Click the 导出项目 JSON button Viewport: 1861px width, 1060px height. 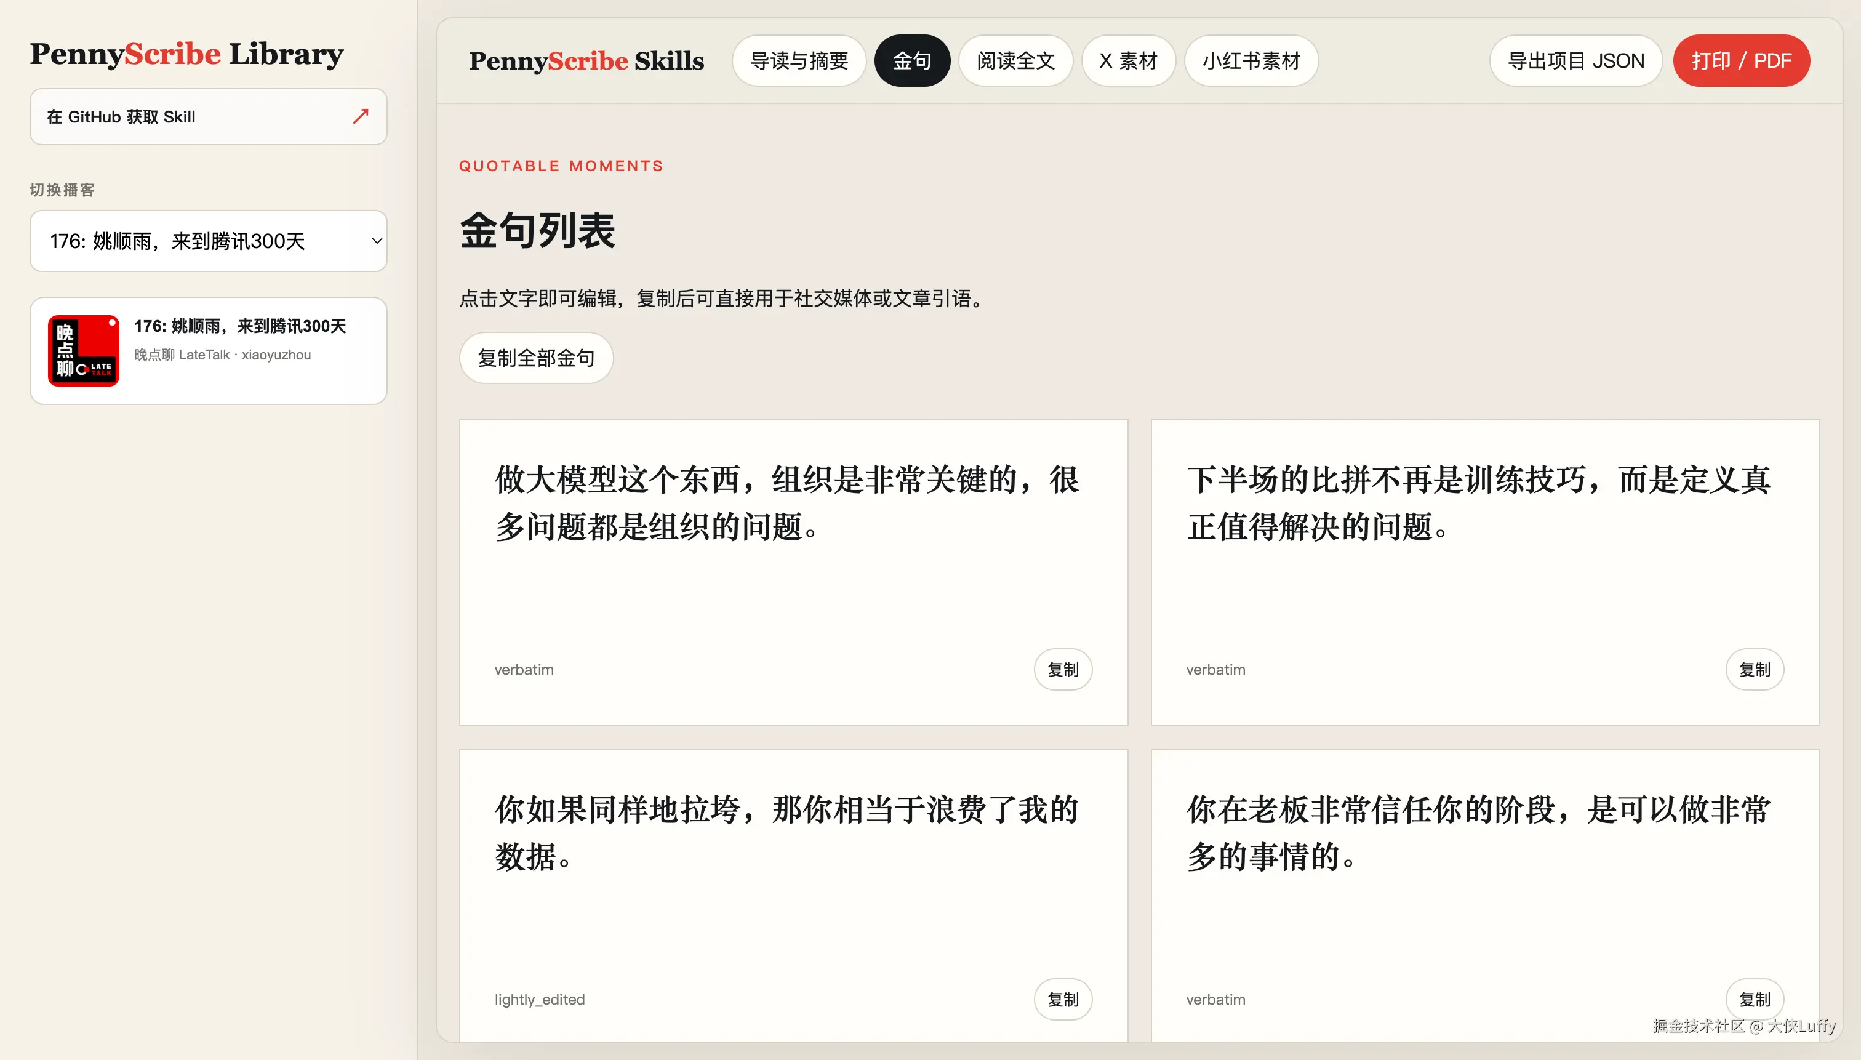click(x=1575, y=60)
